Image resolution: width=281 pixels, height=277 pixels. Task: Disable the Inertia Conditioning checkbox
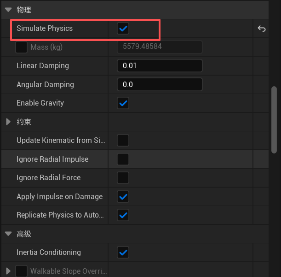pyautogui.click(x=123, y=252)
